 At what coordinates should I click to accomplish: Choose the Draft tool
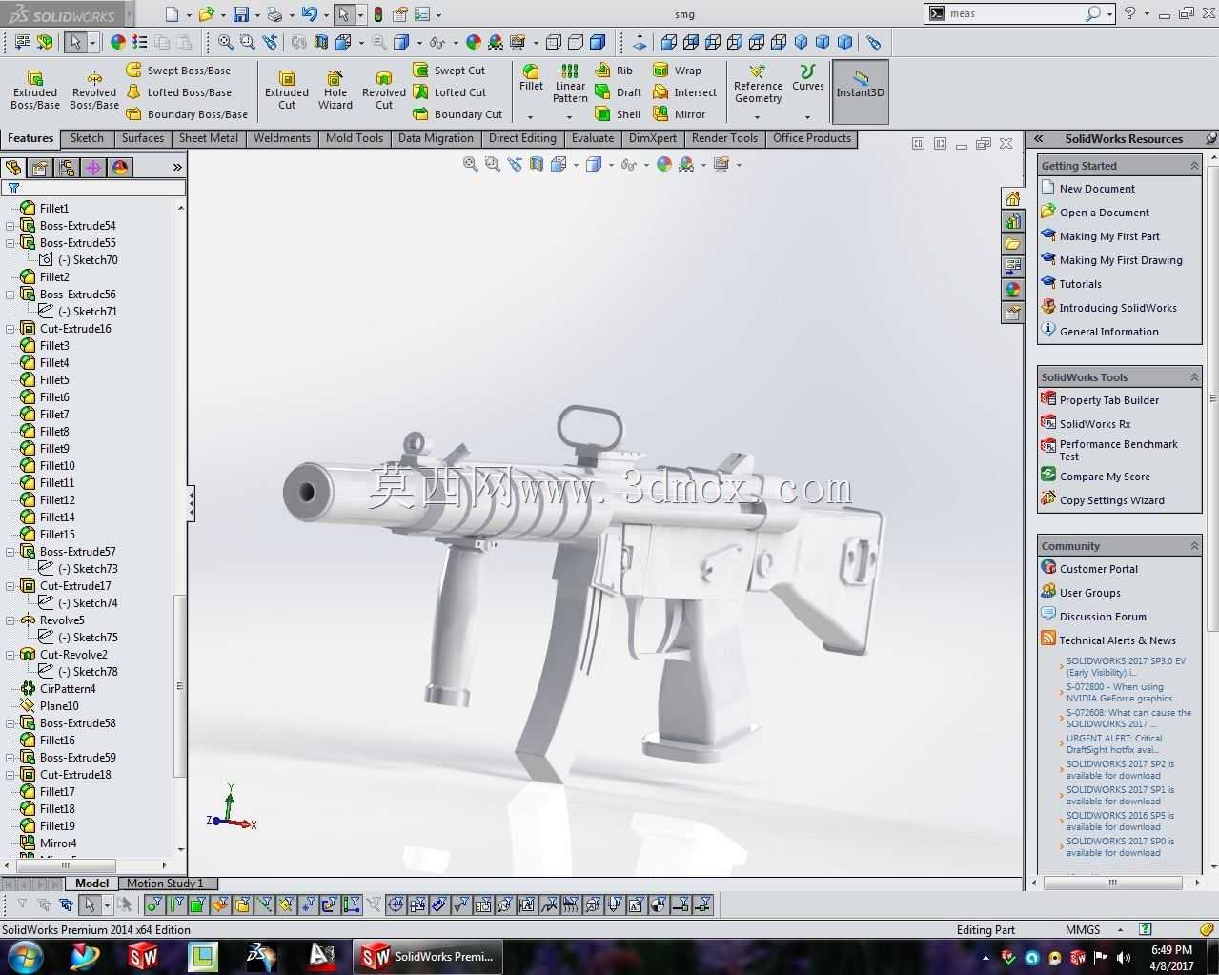coord(618,92)
